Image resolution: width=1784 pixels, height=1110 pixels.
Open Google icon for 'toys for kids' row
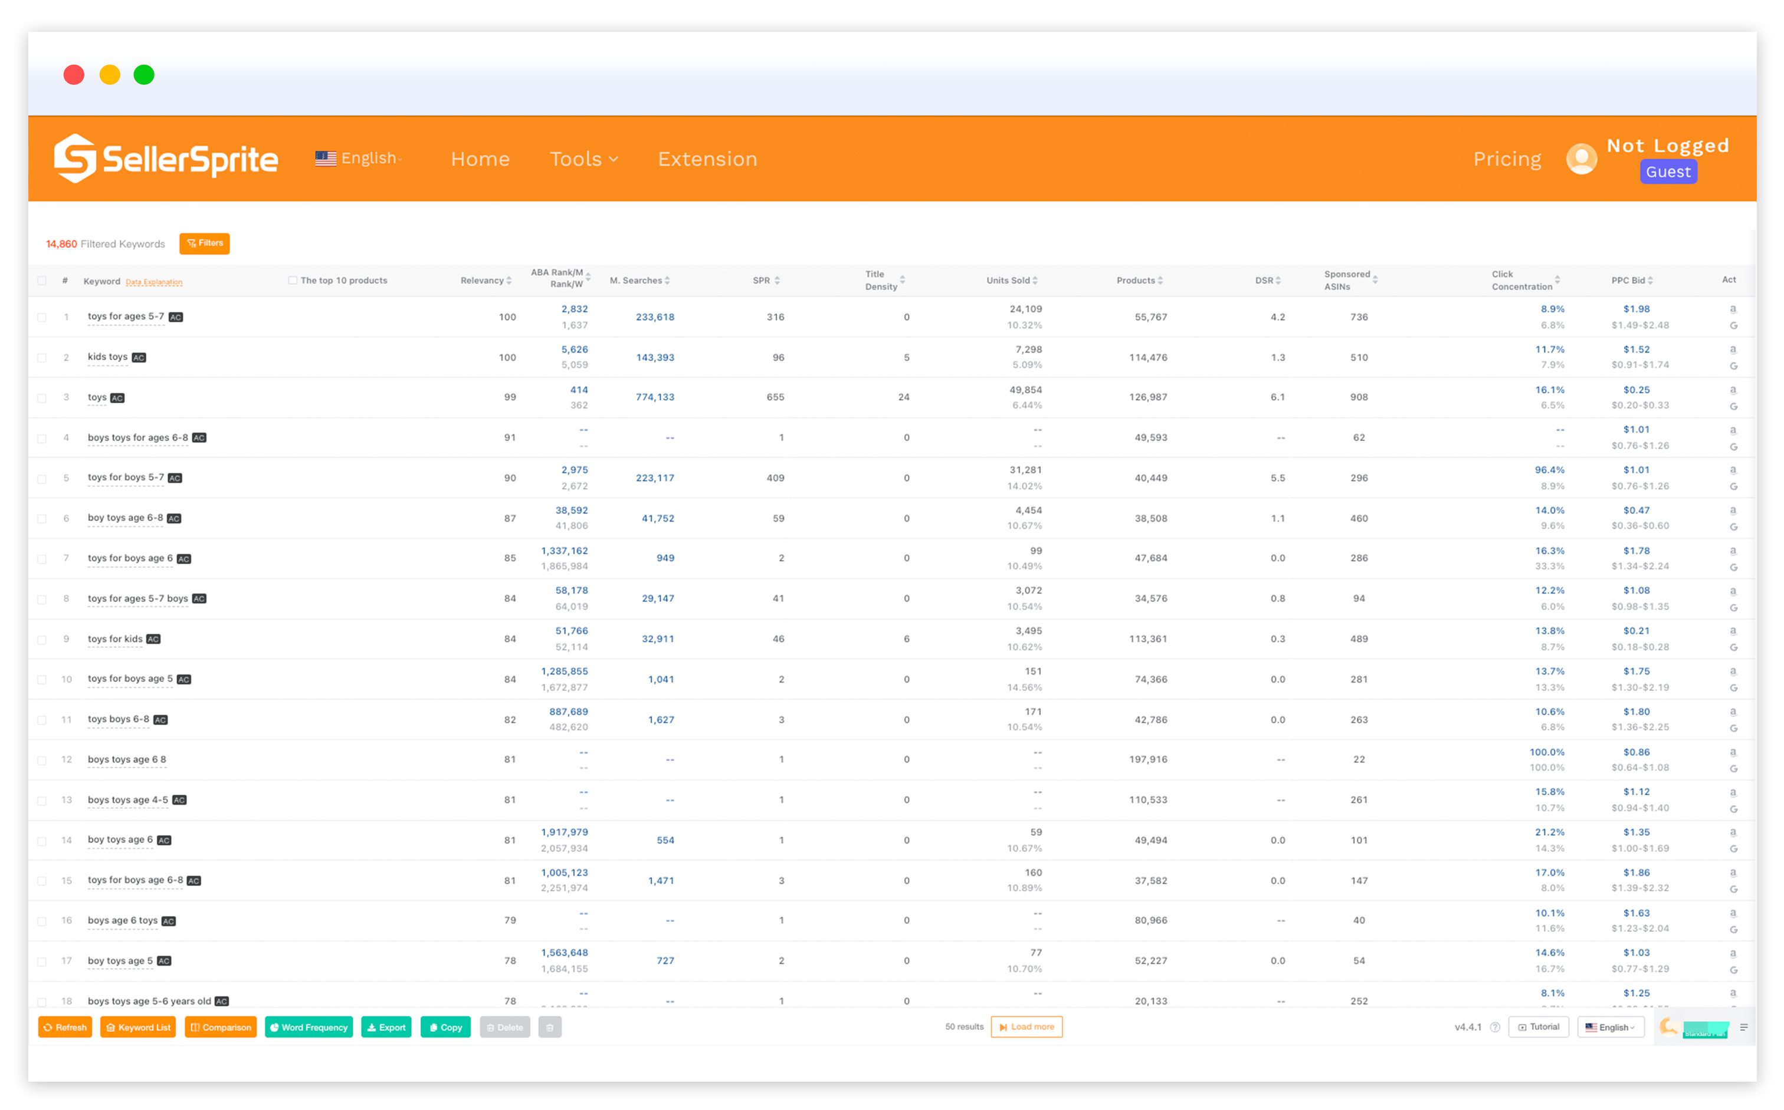coord(1733,647)
